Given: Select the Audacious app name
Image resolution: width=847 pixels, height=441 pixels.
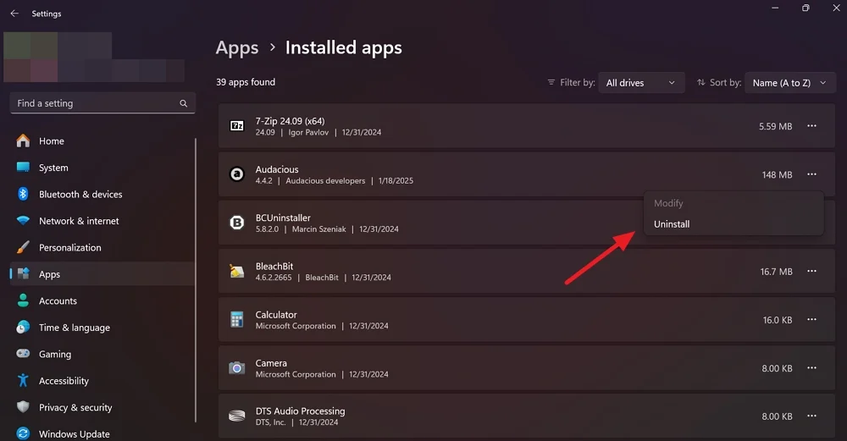Looking at the screenshot, I should (x=277, y=169).
